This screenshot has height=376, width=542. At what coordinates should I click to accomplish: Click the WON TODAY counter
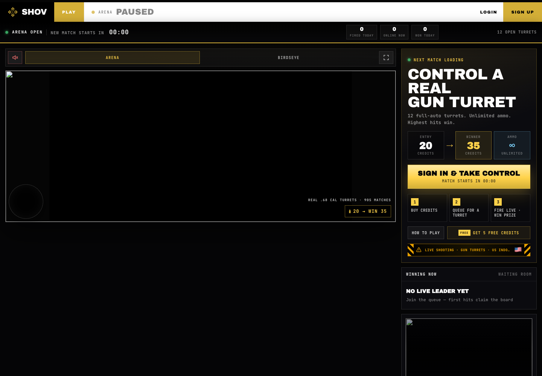(425, 32)
